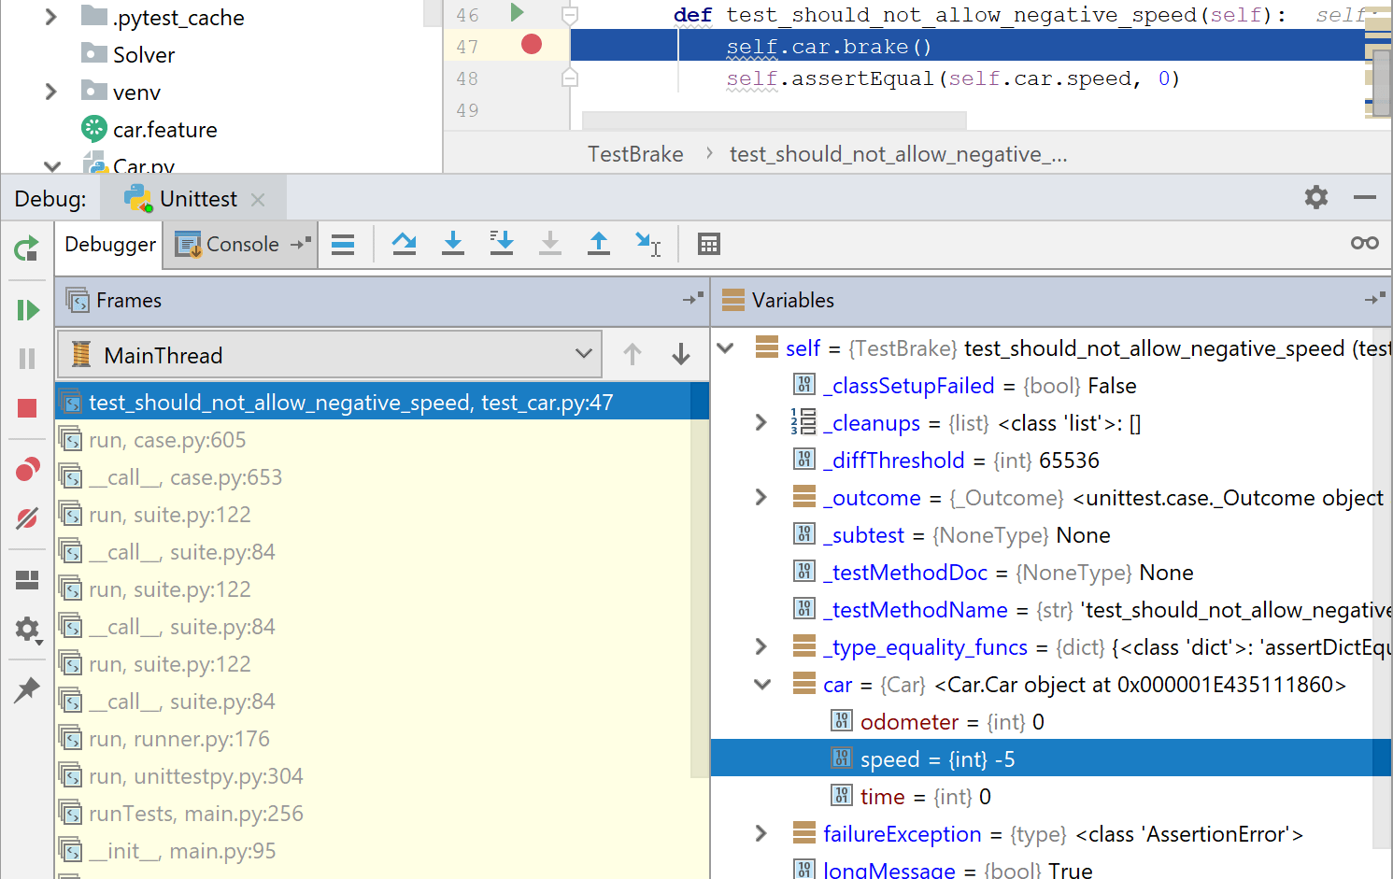This screenshot has height=879, width=1393.
Task: Step into the function call
Action: coord(453,243)
